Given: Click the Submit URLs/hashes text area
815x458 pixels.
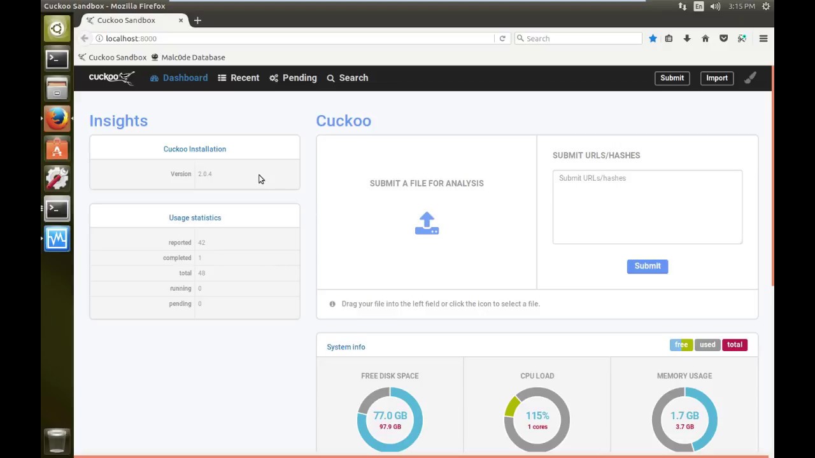Looking at the screenshot, I should 648,207.
